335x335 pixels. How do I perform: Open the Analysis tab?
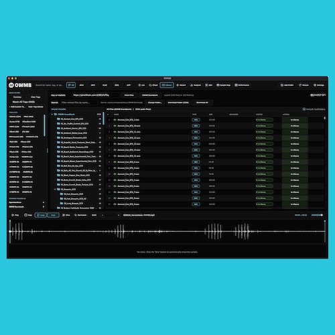point(196,85)
